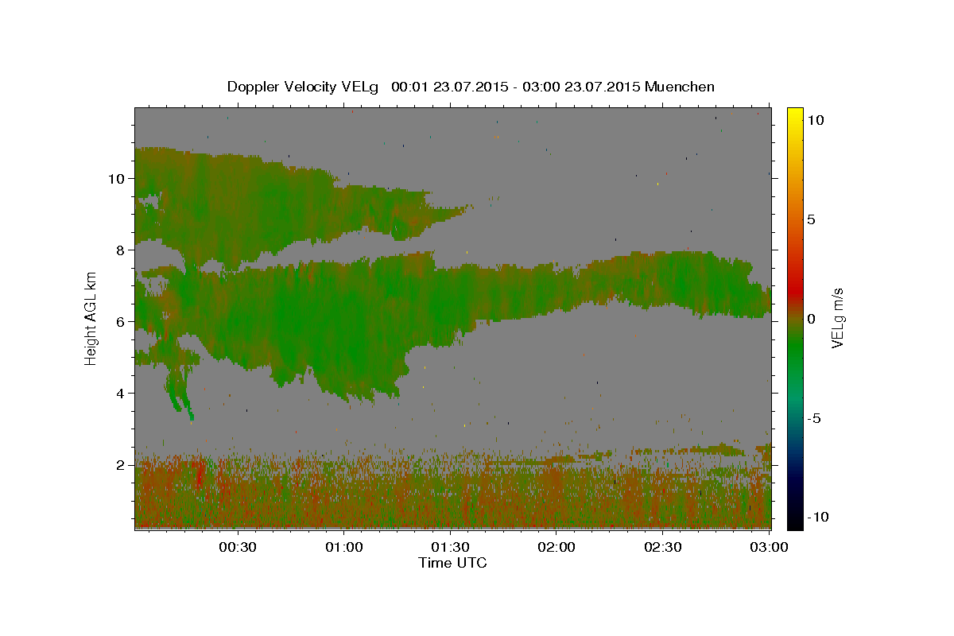The image size is (954, 636).
Task: Click the 02:00 time tick label
Action: tap(556, 547)
